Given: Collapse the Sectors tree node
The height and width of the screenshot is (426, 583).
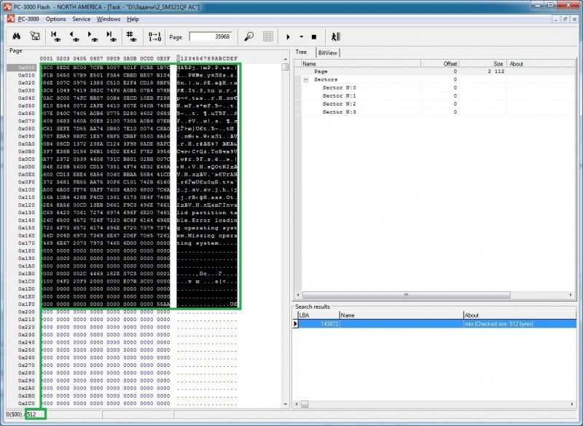Looking at the screenshot, I should (x=306, y=79).
